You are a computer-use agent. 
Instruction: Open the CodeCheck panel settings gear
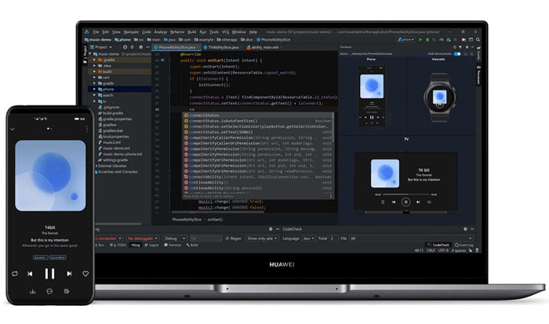point(465,229)
